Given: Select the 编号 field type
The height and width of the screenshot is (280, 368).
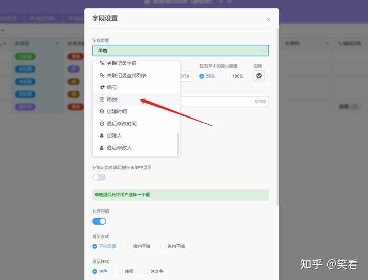Looking at the screenshot, I should 136,87.
